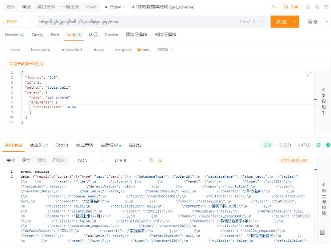
Task: Expand the 断言与校验 side panel
Action: click(323, 198)
